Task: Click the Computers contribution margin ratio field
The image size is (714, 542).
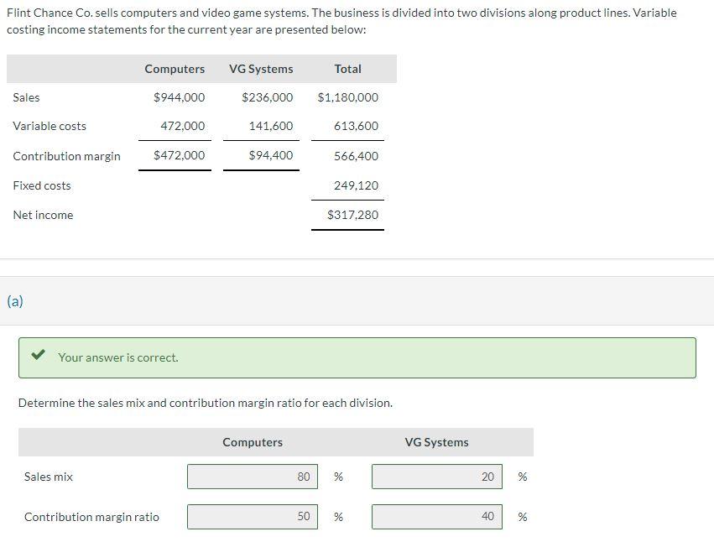Action: [253, 517]
